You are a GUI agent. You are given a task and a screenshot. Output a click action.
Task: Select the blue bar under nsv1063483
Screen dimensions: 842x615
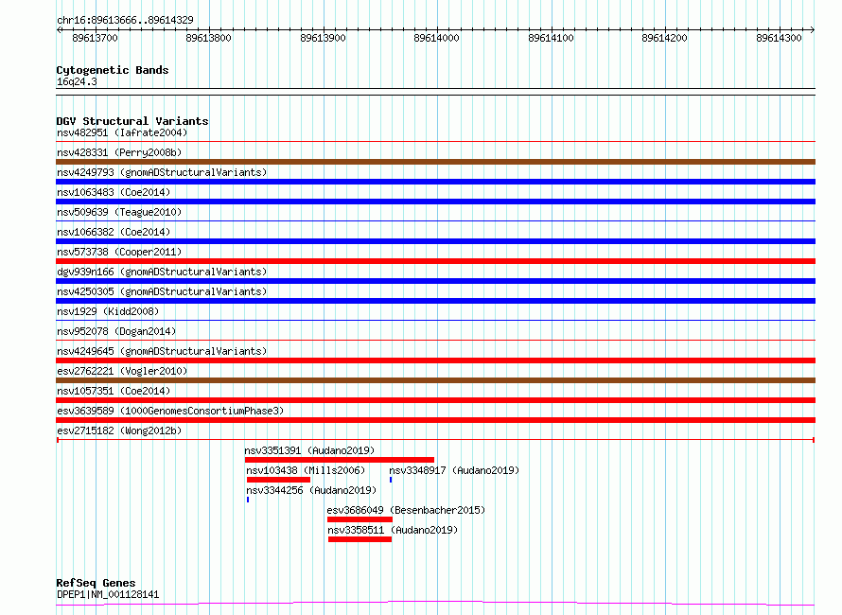pos(435,202)
